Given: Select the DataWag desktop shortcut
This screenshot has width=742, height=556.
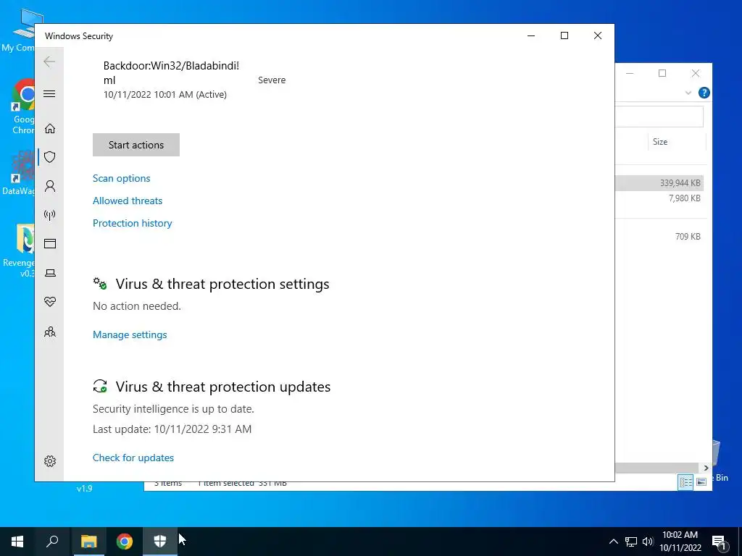Looking at the screenshot, I should (19, 172).
